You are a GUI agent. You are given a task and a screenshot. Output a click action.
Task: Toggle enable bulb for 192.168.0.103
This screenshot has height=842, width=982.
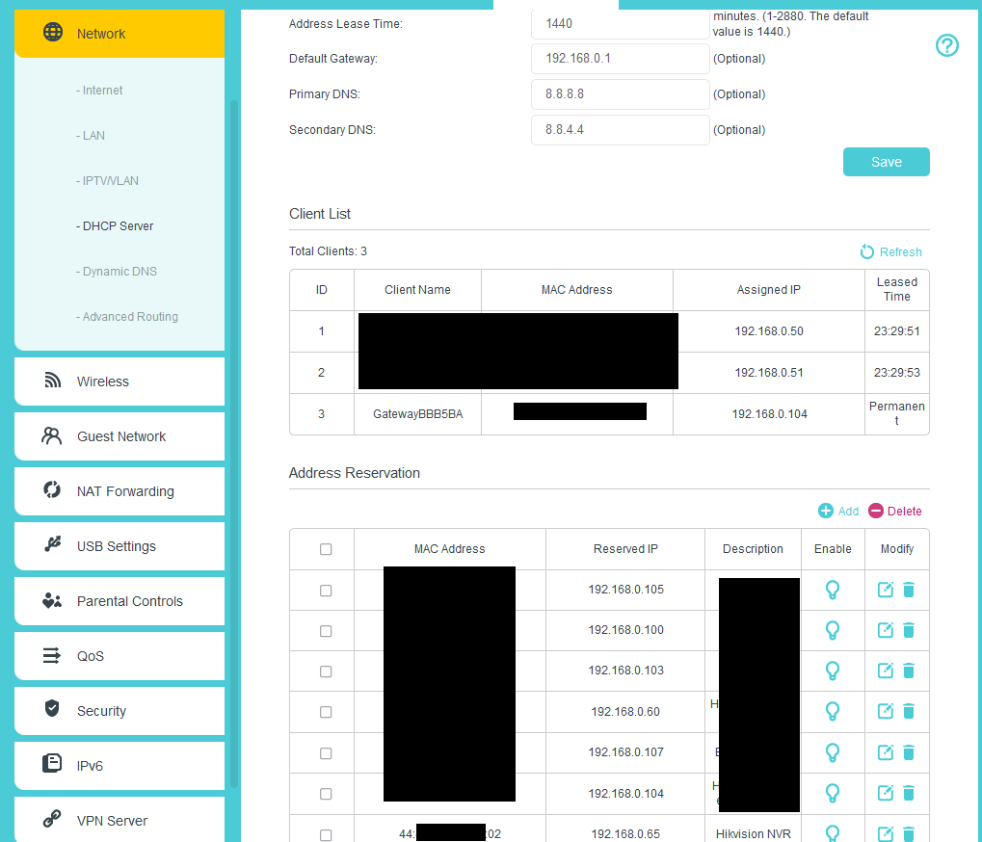tap(833, 671)
